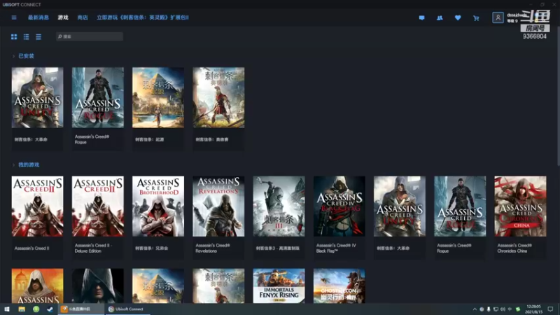Screen dimensions: 560x315
Task: Open installed Assassin's Creed Unity cover
Action: click(38, 97)
